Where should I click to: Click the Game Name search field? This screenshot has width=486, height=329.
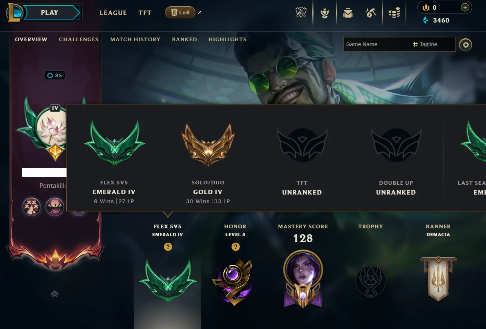(378, 44)
